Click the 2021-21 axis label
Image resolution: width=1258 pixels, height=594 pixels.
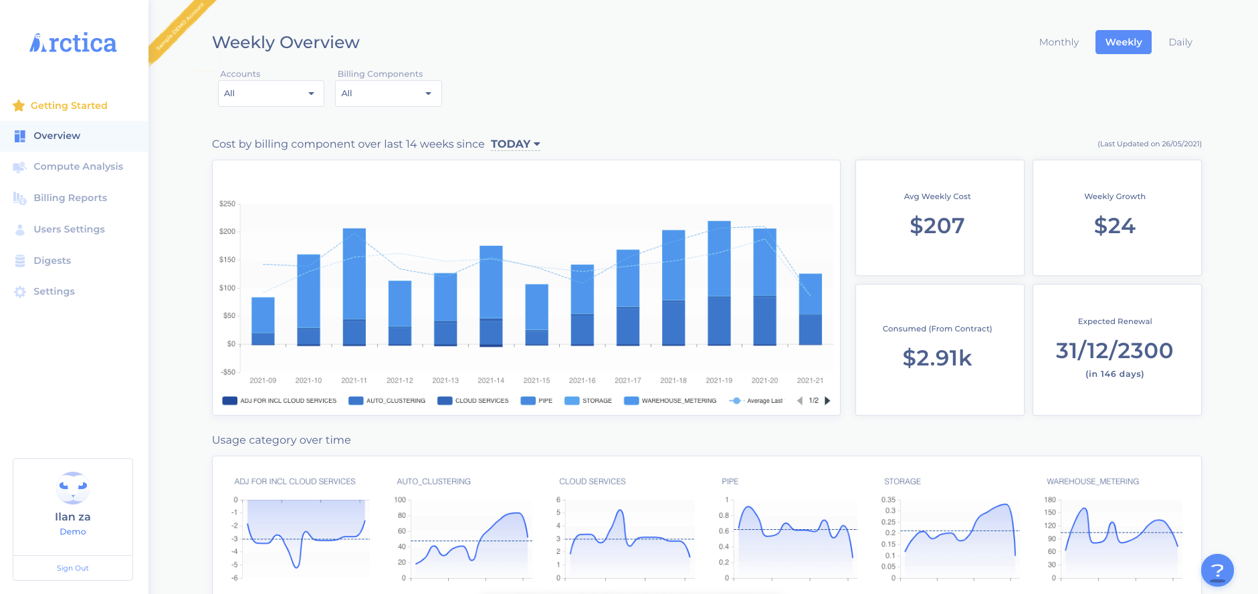coord(811,381)
